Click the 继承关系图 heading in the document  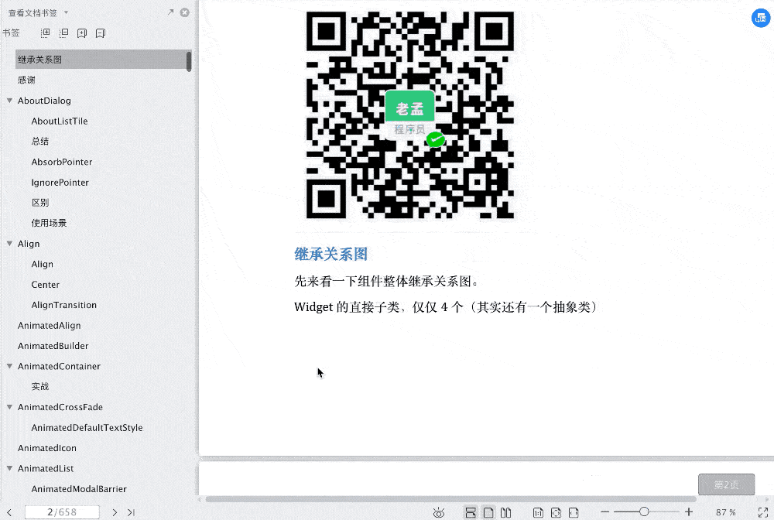[330, 254]
